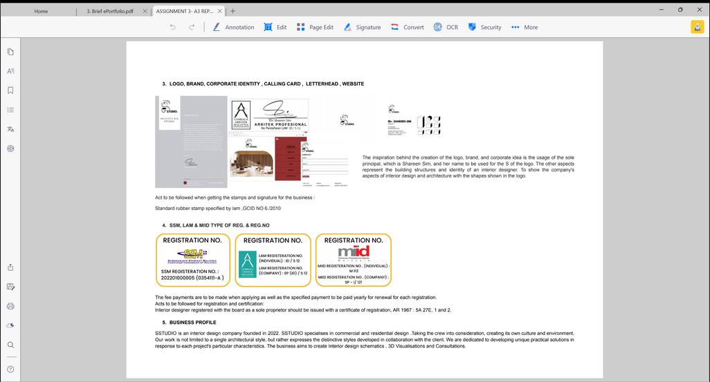The width and height of the screenshot is (710, 382).
Task: Click the circular globe icon in the sidebar
Action: pos(10,149)
